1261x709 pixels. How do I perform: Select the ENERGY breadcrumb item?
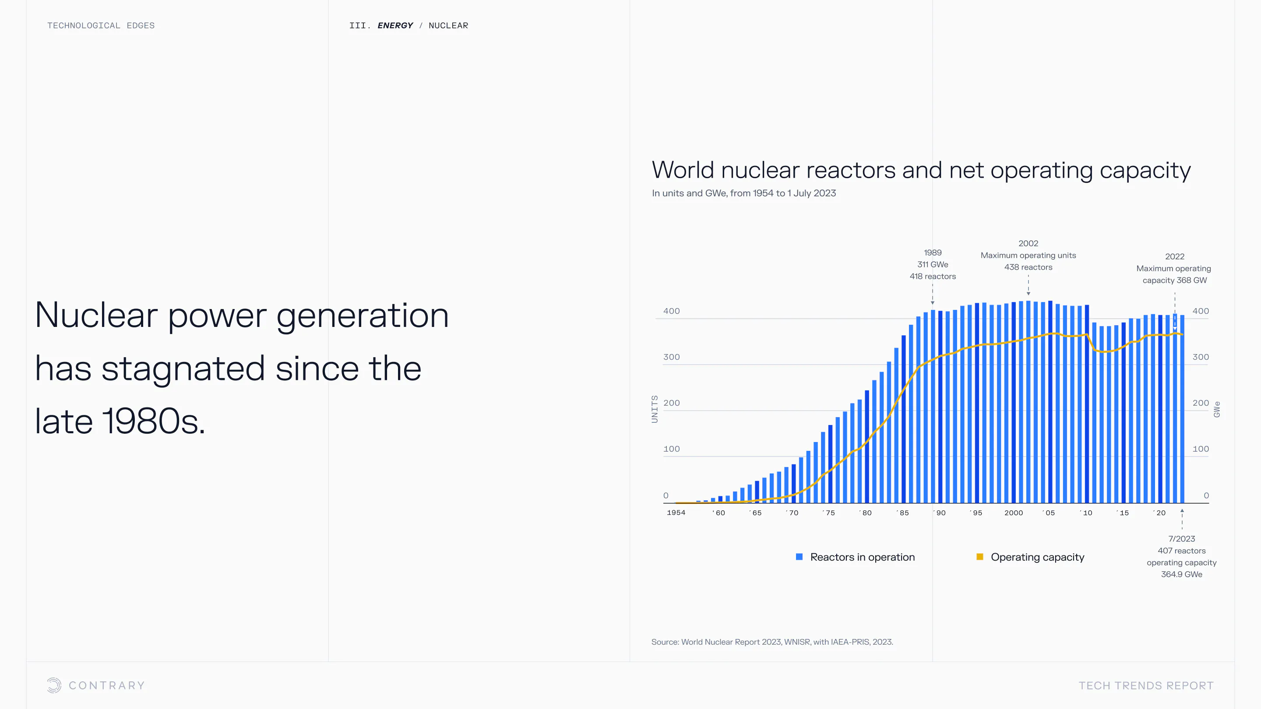pyautogui.click(x=395, y=25)
